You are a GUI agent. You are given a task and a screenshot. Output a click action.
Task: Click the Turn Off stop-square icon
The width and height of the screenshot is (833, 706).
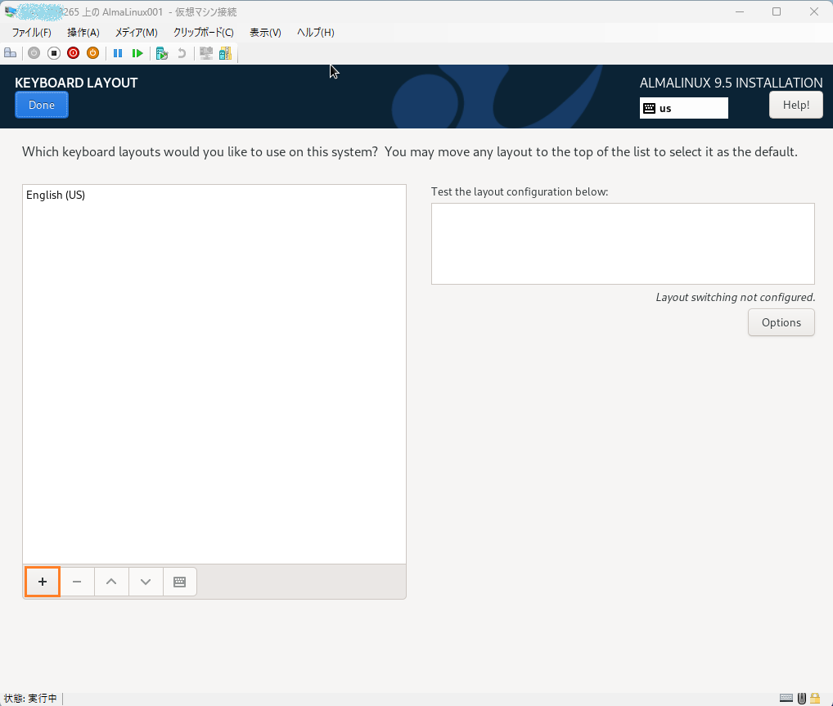tap(54, 53)
